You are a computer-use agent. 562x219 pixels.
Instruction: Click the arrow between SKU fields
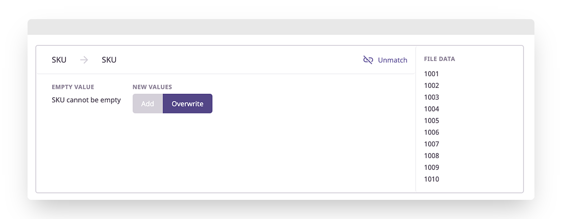(84, 60)
